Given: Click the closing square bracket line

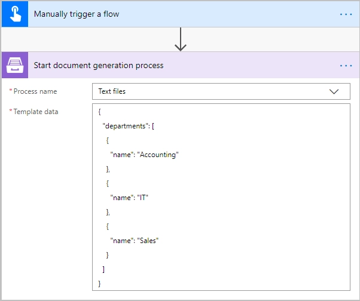Looking at the screenshot, I should click(x=103, y=269).
